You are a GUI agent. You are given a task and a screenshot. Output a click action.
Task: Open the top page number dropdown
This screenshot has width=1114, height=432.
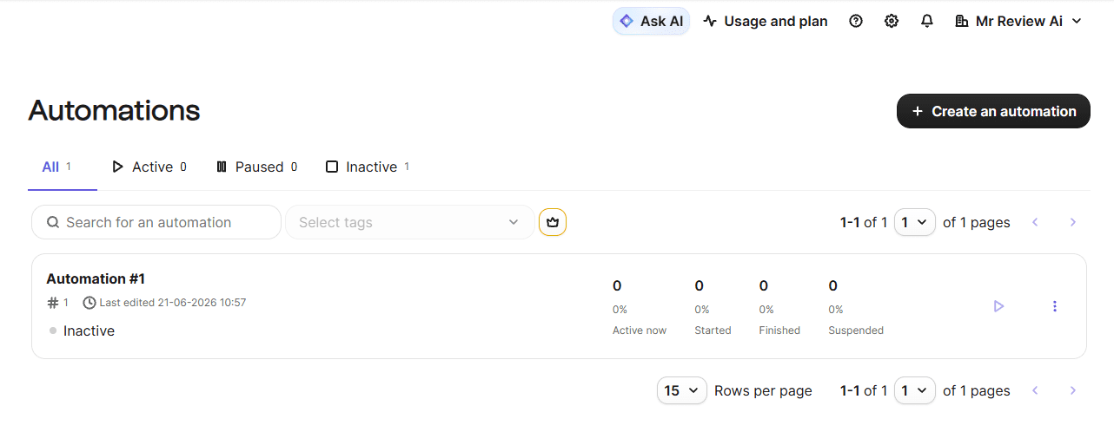(914, 222)
